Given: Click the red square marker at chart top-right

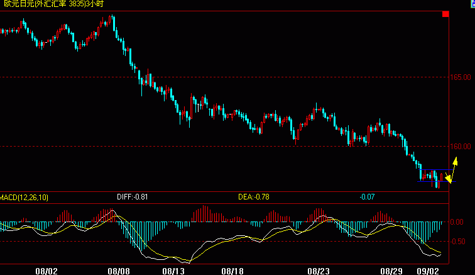Looking at the screenshot, I should (445, 14).
